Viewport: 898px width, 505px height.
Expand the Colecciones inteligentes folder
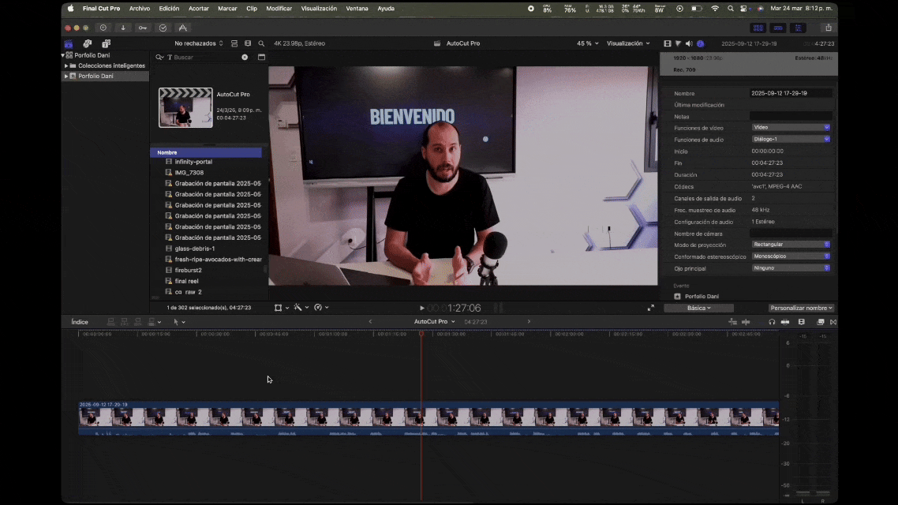(66, 65)
